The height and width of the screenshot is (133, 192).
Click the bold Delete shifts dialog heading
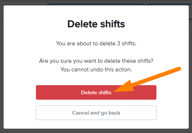[x=96, y=24]
